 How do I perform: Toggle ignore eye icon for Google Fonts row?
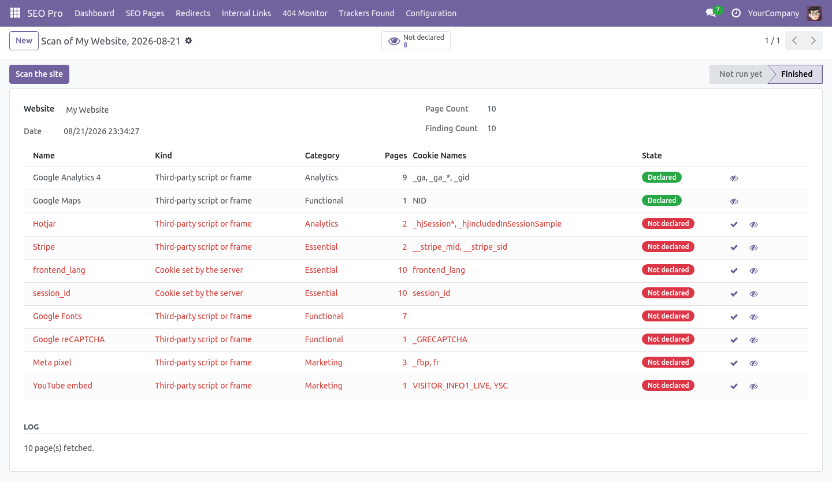(x=753, y=317)
